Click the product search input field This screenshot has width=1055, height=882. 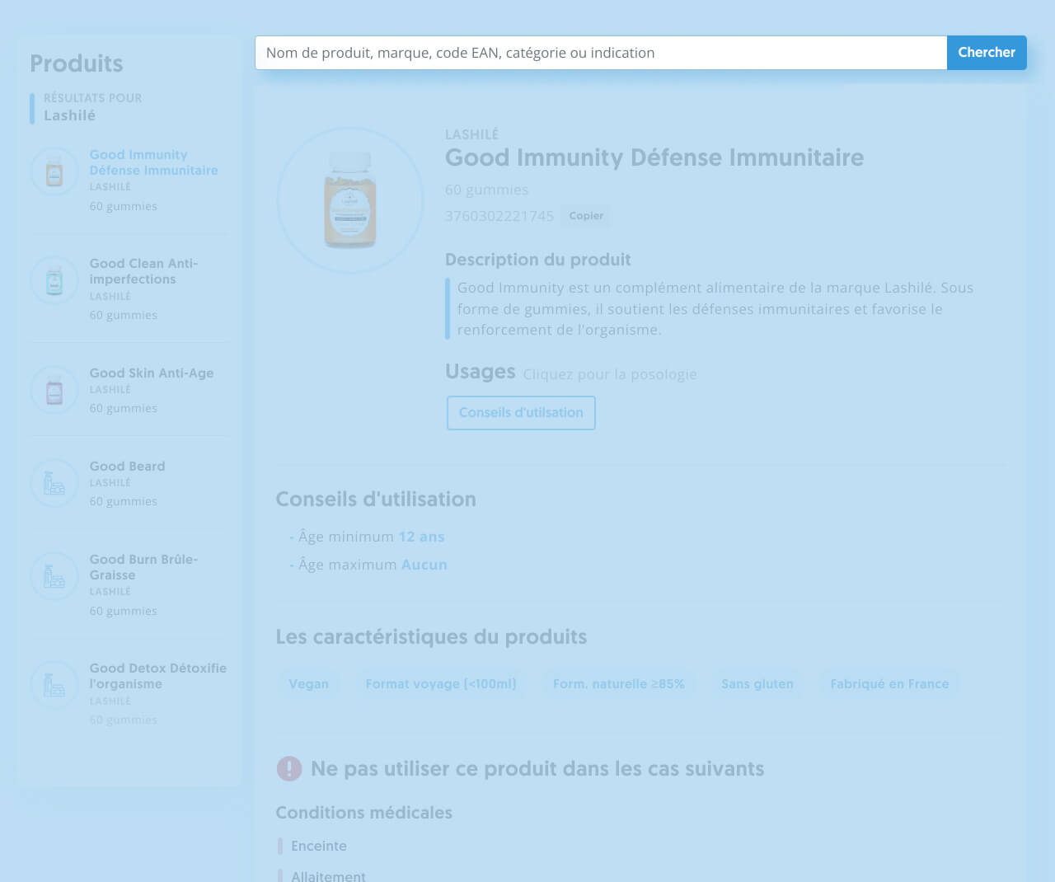click(600, 53)
